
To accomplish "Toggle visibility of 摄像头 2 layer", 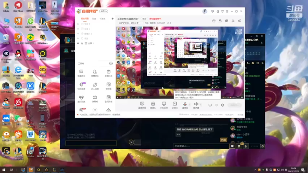I will pyautogui.click(x=78, y=33).
